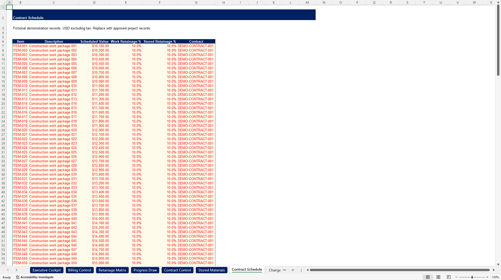Select the Stored Materials sheet tab
Viewport: 501px width, 280px height.
point(211,270)
